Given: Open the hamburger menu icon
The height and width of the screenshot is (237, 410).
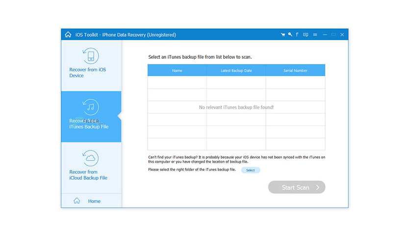Looking at the screenshot, I should coord(315,34).
